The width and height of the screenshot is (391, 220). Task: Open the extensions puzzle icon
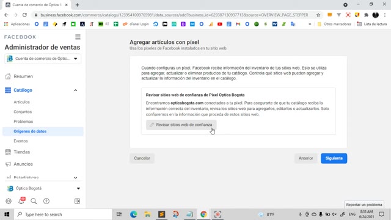[x=366, y=15]
